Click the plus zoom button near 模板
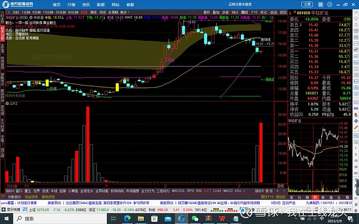The width and height of the screenshot is (359, 224). tap(277, 191)
